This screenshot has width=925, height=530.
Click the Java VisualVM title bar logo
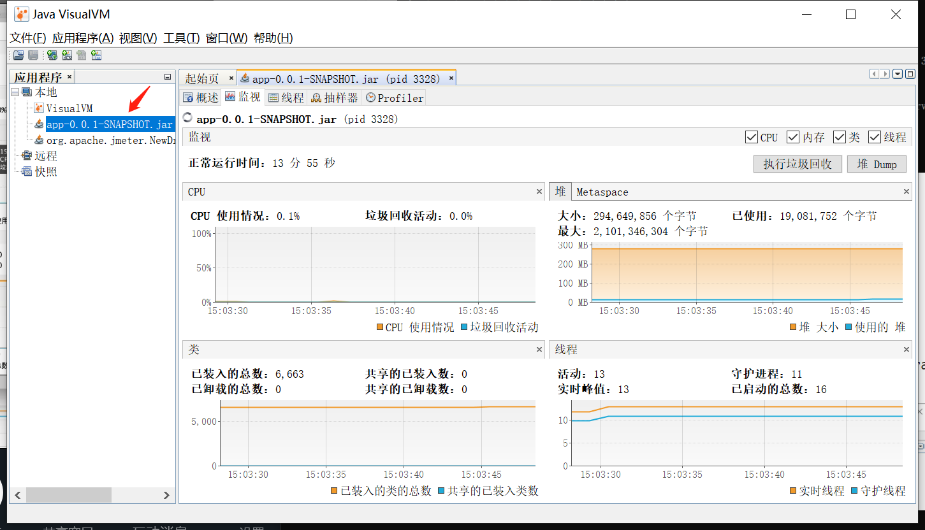[x=22, y=14]
